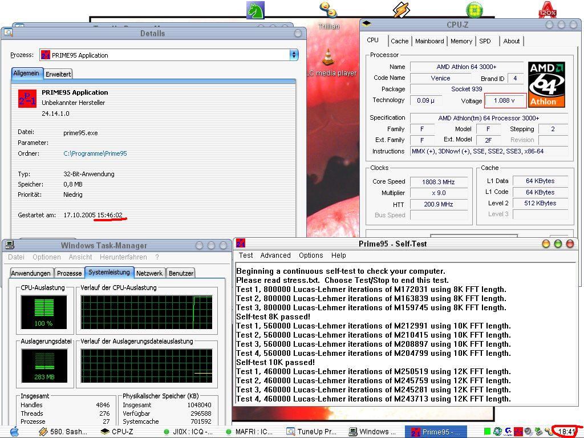Open the Options menu in Prime95
Image resolution: width=584 pixels, height=438 pixels.
pos(311,255)
